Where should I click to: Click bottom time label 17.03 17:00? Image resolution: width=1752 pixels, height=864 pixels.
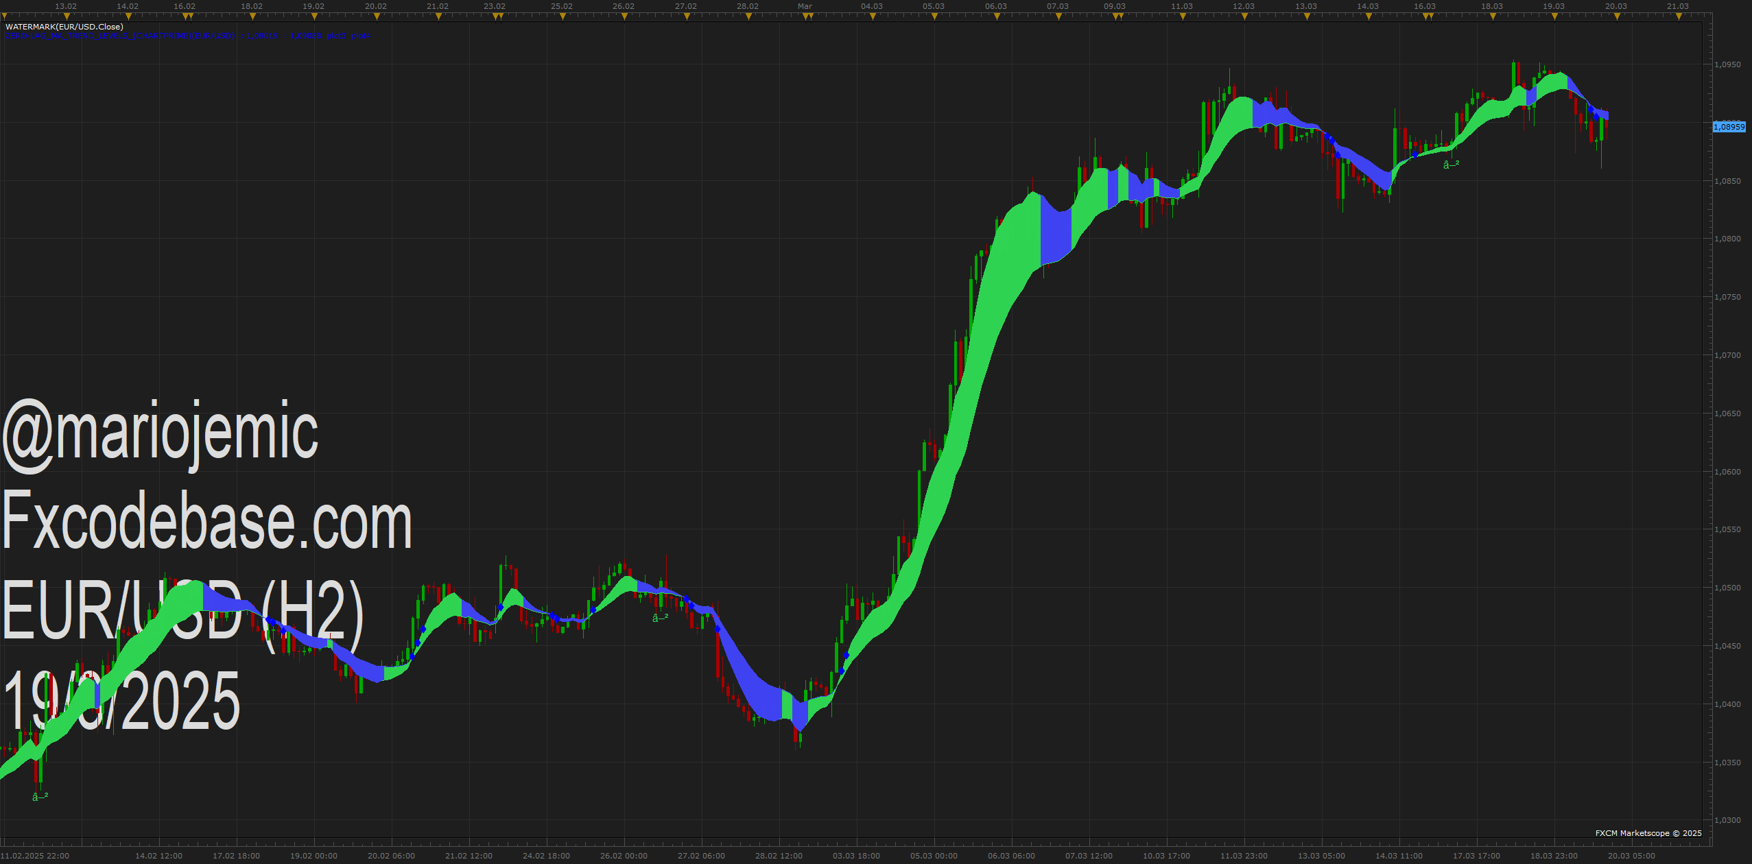point(1476,856)
